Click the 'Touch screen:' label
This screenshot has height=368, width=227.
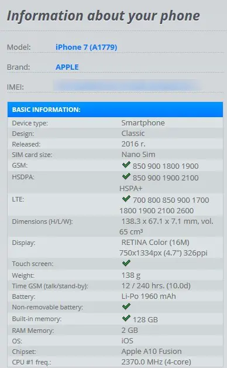click(x=33, y=264)
